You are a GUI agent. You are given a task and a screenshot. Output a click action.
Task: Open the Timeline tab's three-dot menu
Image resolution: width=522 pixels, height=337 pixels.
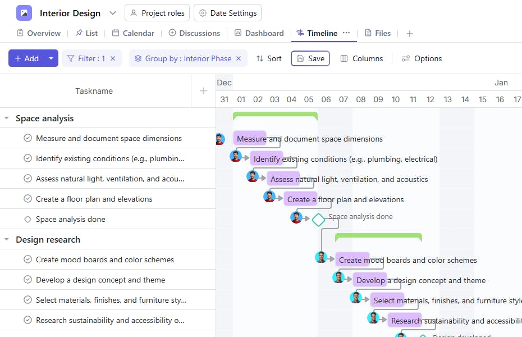[346, 33]
